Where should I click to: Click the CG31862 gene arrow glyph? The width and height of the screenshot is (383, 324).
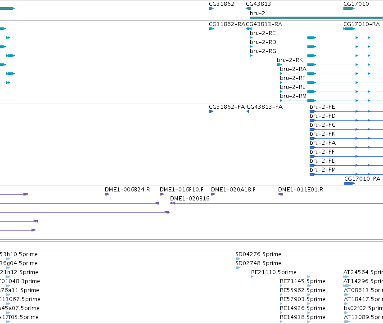pyautogui.click(x=211, y=9)
